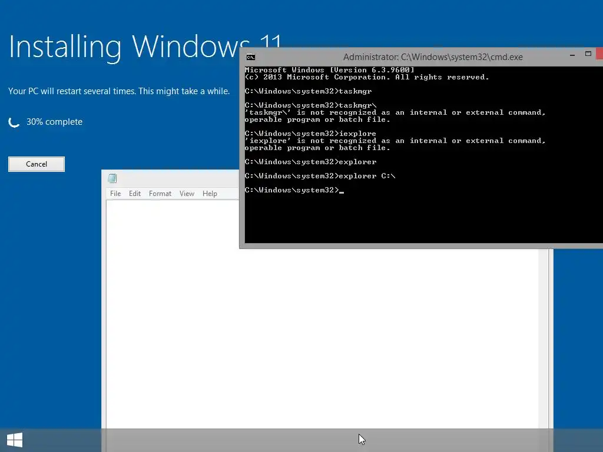This screenshot has height=452, width=603.
Task: Click the spinning progress indicator
Action: (14, 122)
